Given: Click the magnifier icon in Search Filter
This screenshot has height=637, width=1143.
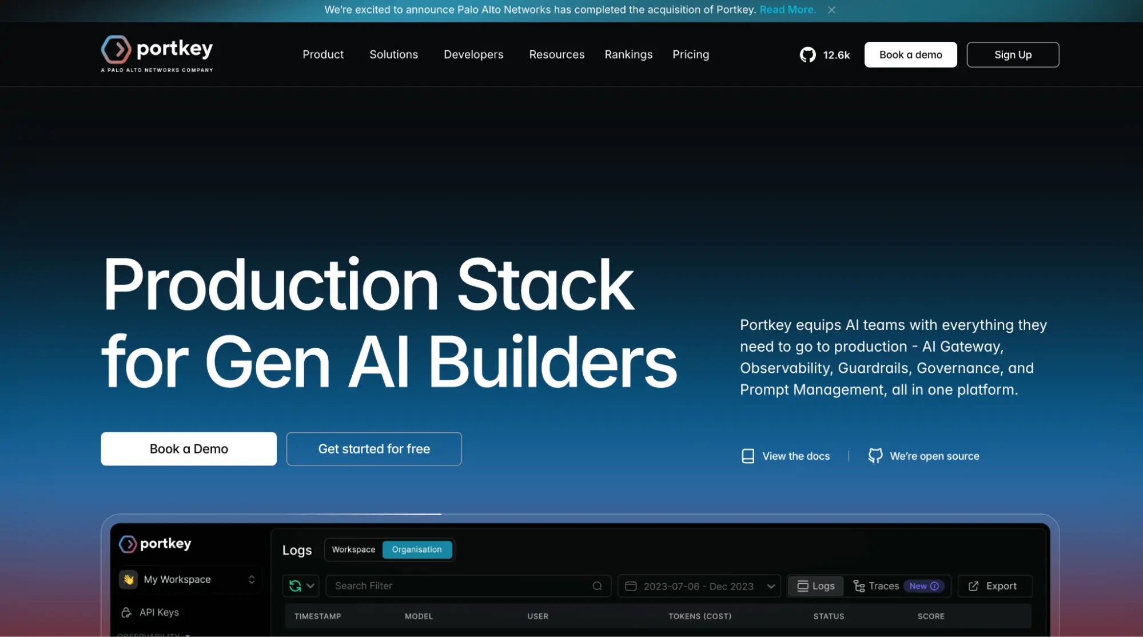Looking at the screenshot, I should 597,586.
